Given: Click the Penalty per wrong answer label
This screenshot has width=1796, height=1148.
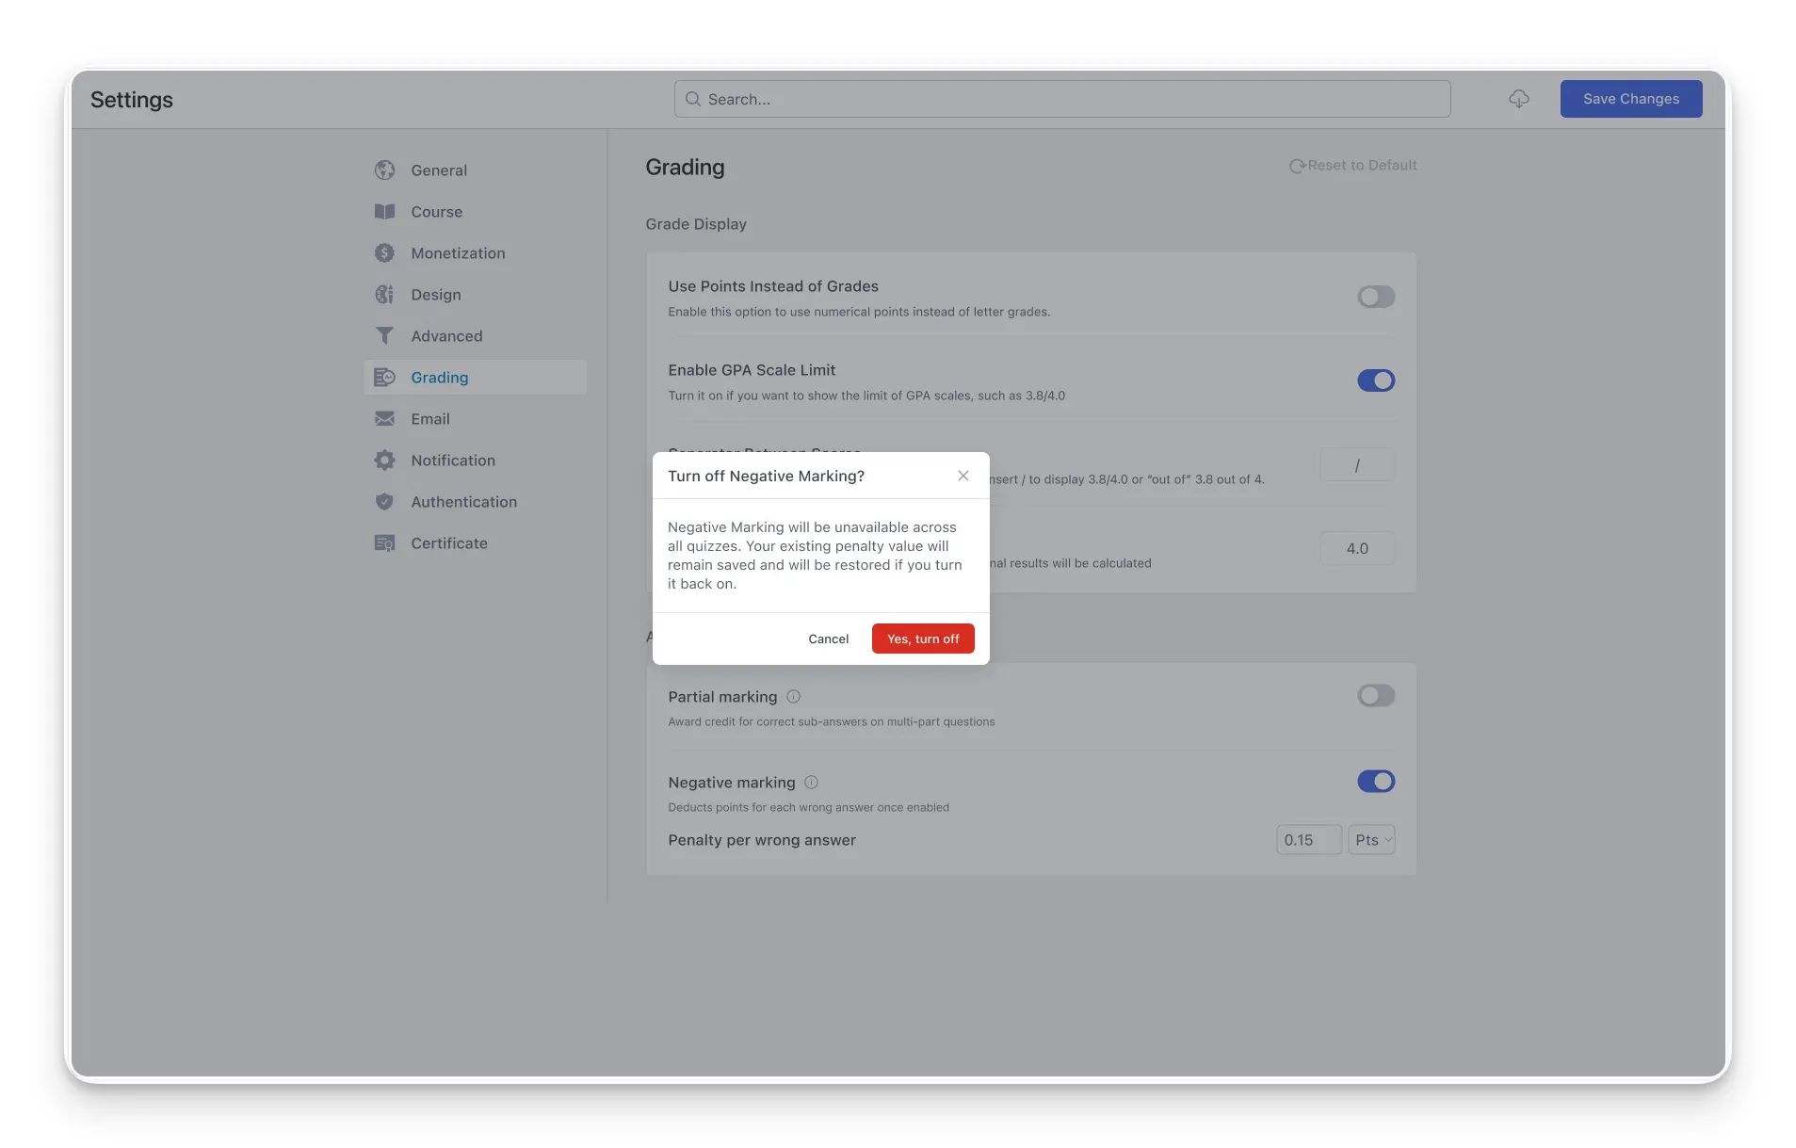Looking at the screenshot, I should 762,840.
